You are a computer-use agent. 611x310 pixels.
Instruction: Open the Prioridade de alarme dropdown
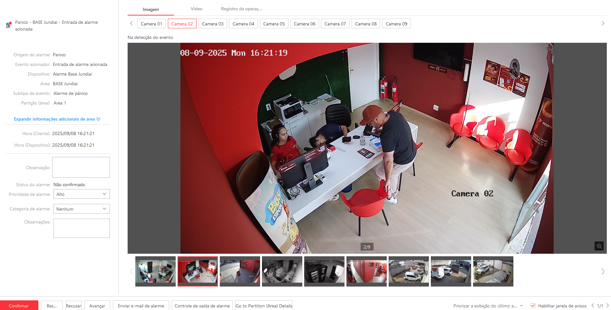click(81, 194)
